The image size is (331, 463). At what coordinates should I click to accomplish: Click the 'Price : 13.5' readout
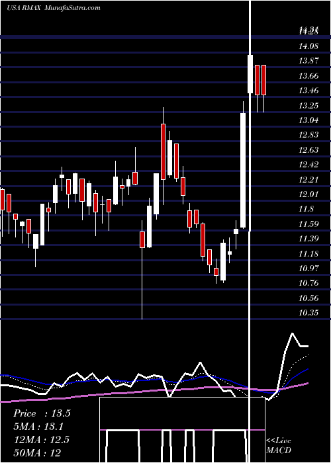pos(42,413)
